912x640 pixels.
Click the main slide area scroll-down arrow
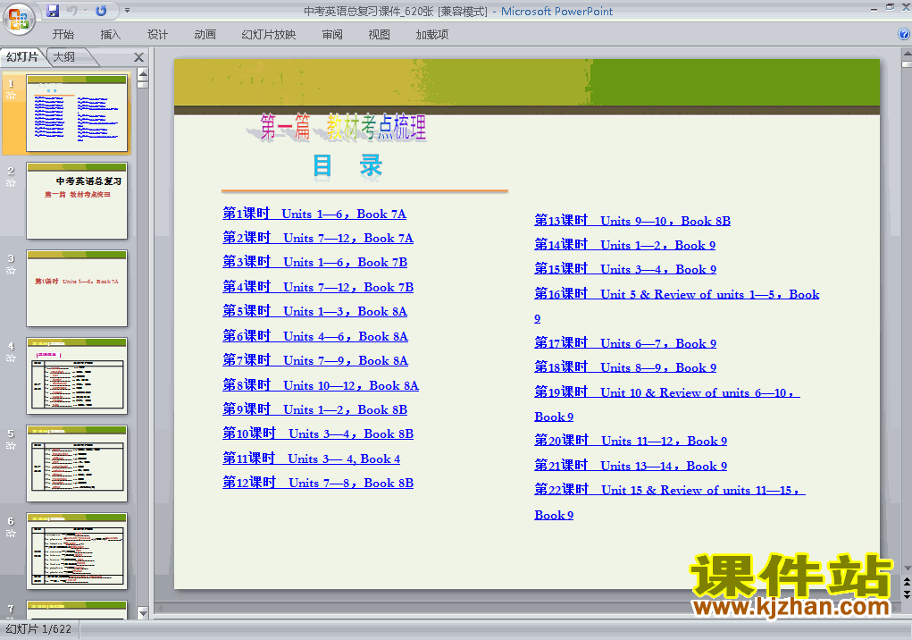[907, 568]
